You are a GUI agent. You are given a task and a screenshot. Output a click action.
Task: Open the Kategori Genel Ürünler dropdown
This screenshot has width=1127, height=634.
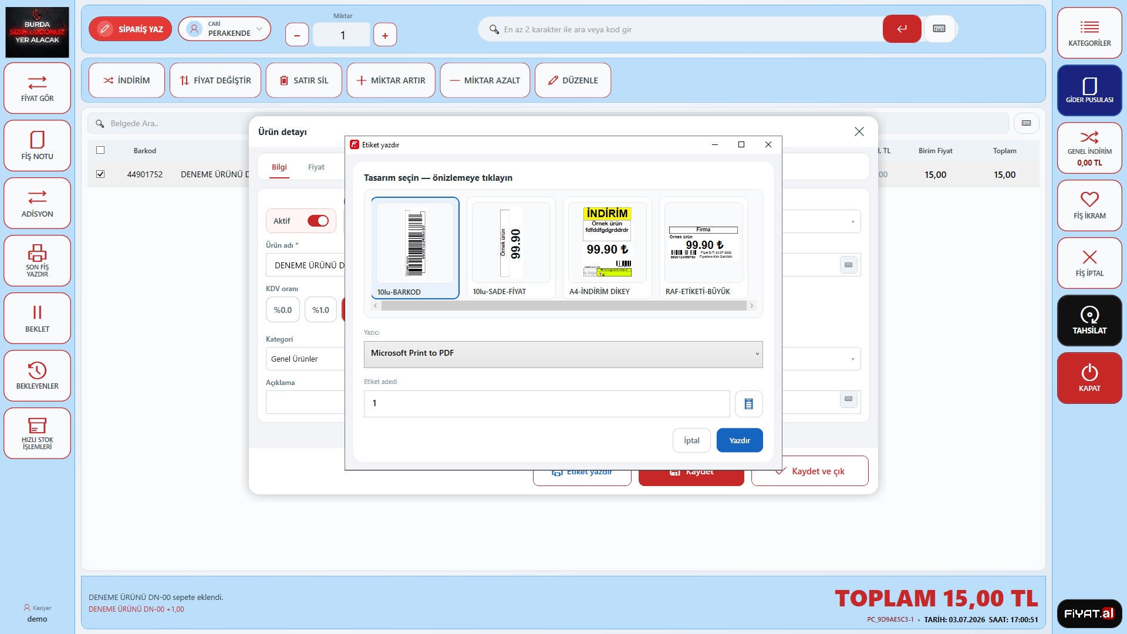(305, 359)
